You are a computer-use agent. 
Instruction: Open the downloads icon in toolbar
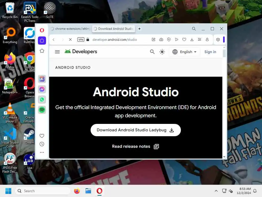(192, 40)
